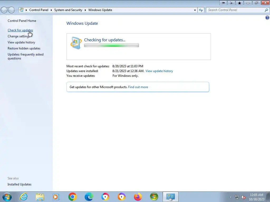The image size is (270, 202).
Task: Click the Forward navigation arrow
Action: click(11, 10)
